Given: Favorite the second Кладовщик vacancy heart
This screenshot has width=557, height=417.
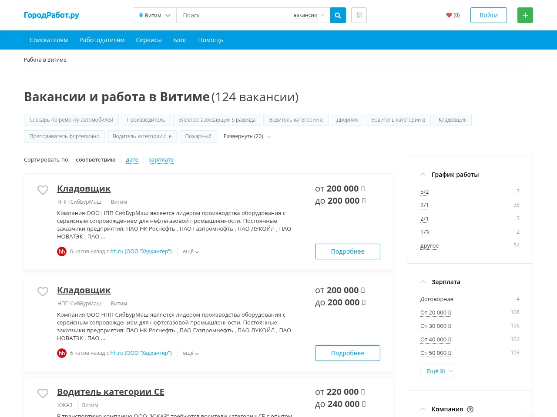Looking at the screenshot, I should (43, 291).
